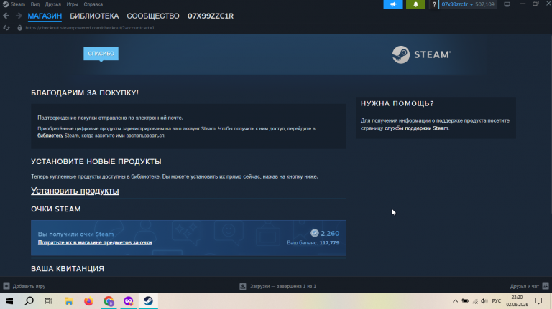Open the Справка menu

tap(93, 4)
